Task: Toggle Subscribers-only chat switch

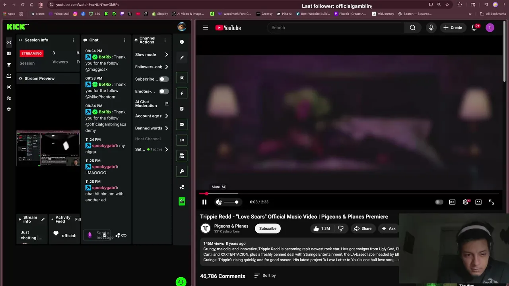Action: click(x=164, y=79)
